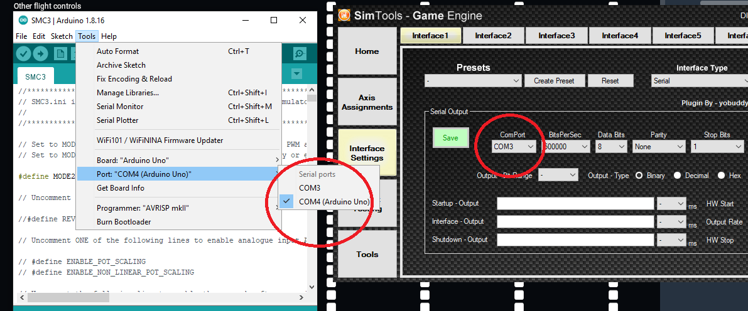Click the Reset button in SimTools
The image size is (748, 311).
(610, 81)
